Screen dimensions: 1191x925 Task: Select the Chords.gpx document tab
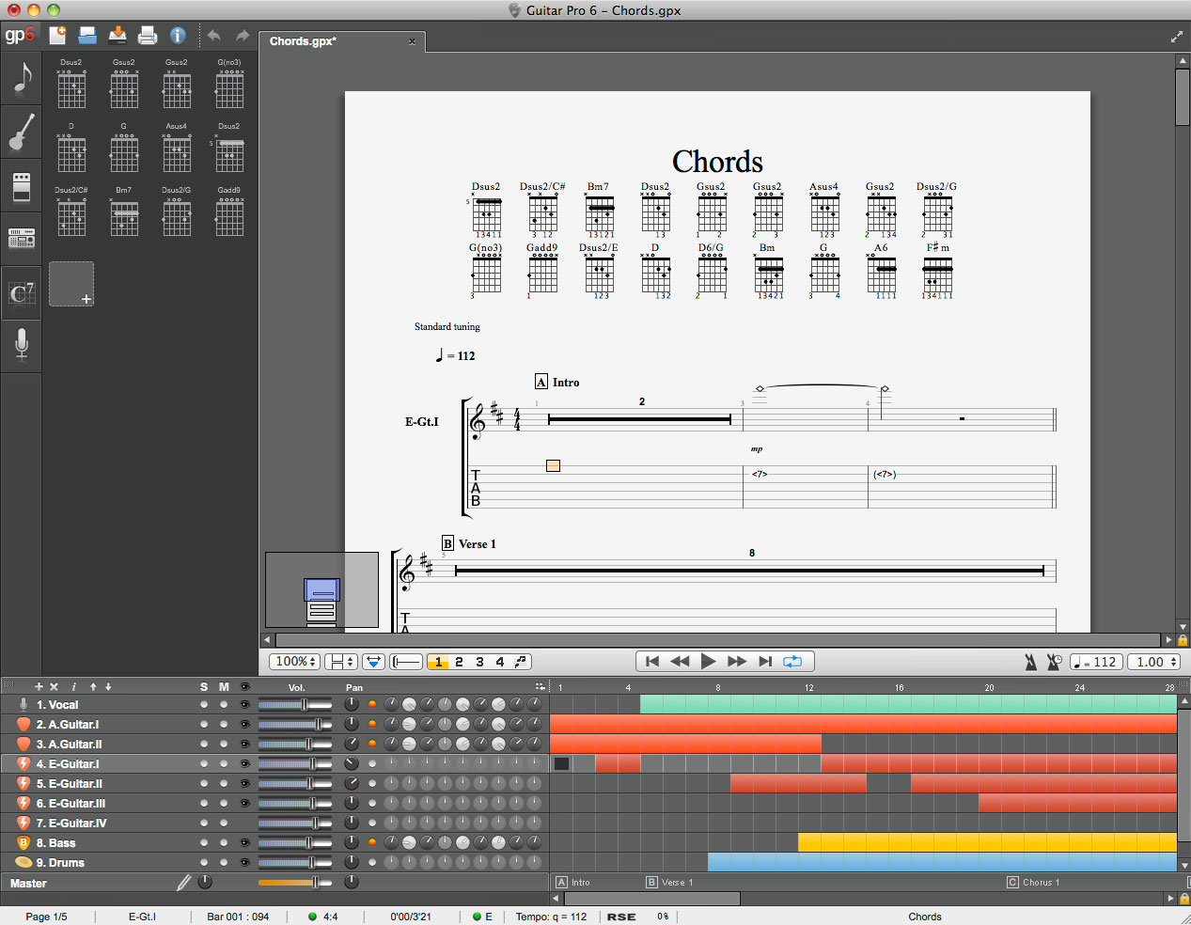(x=303, y=41)
